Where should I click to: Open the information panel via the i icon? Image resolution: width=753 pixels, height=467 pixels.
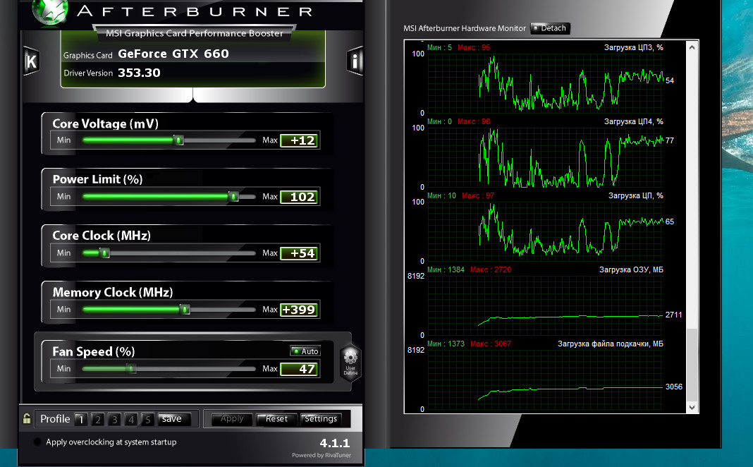pyautogui.click(x=355, y=61)
